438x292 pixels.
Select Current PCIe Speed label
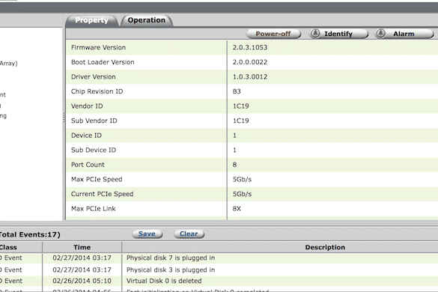coord(103,194)
